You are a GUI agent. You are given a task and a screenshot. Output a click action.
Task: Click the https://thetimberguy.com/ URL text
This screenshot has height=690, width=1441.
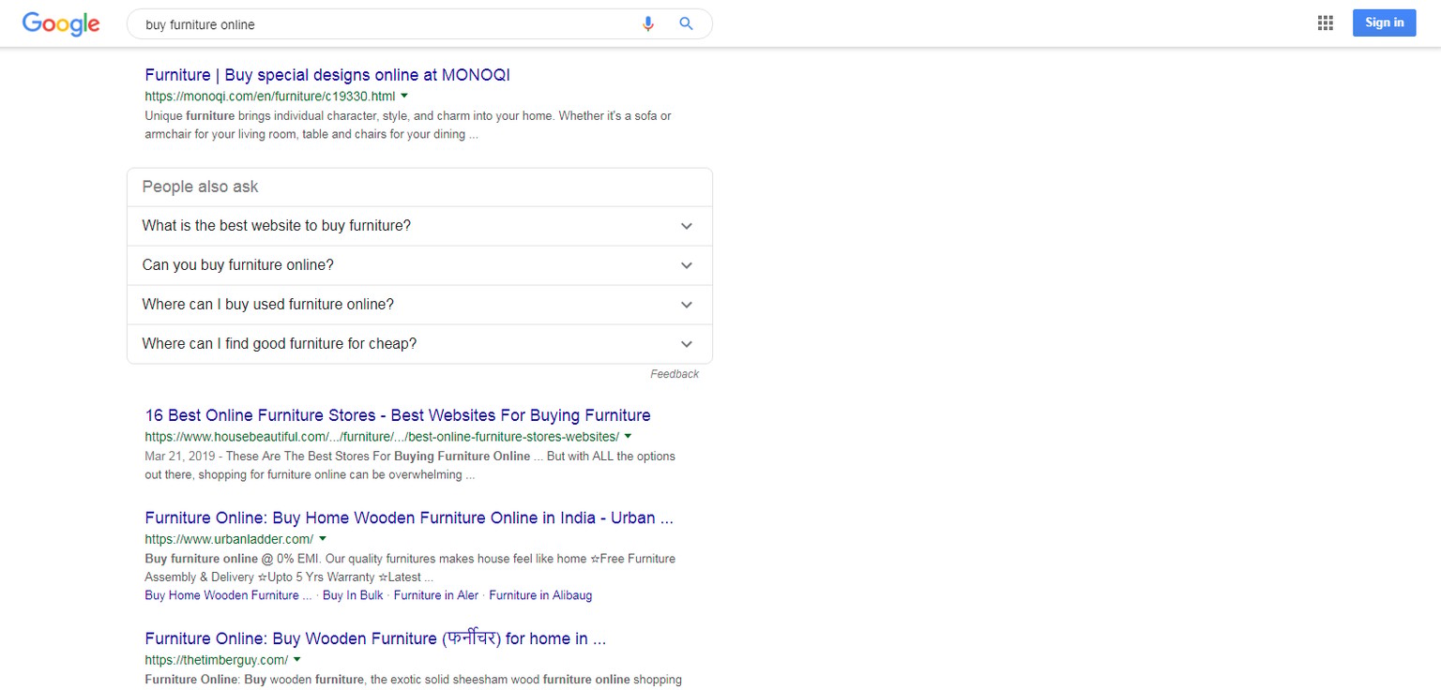coord(217,660)
